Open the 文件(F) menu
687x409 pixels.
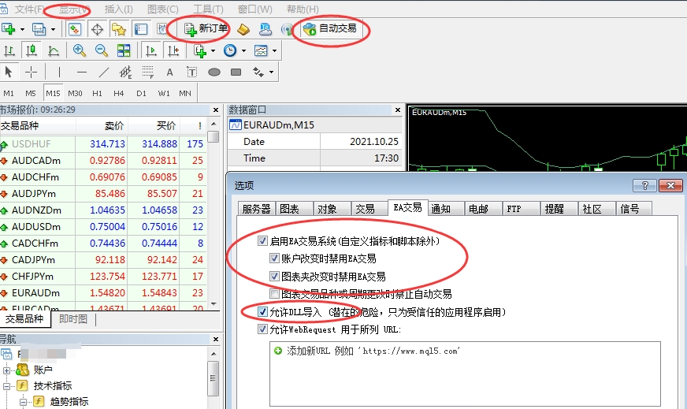point(29,9)
